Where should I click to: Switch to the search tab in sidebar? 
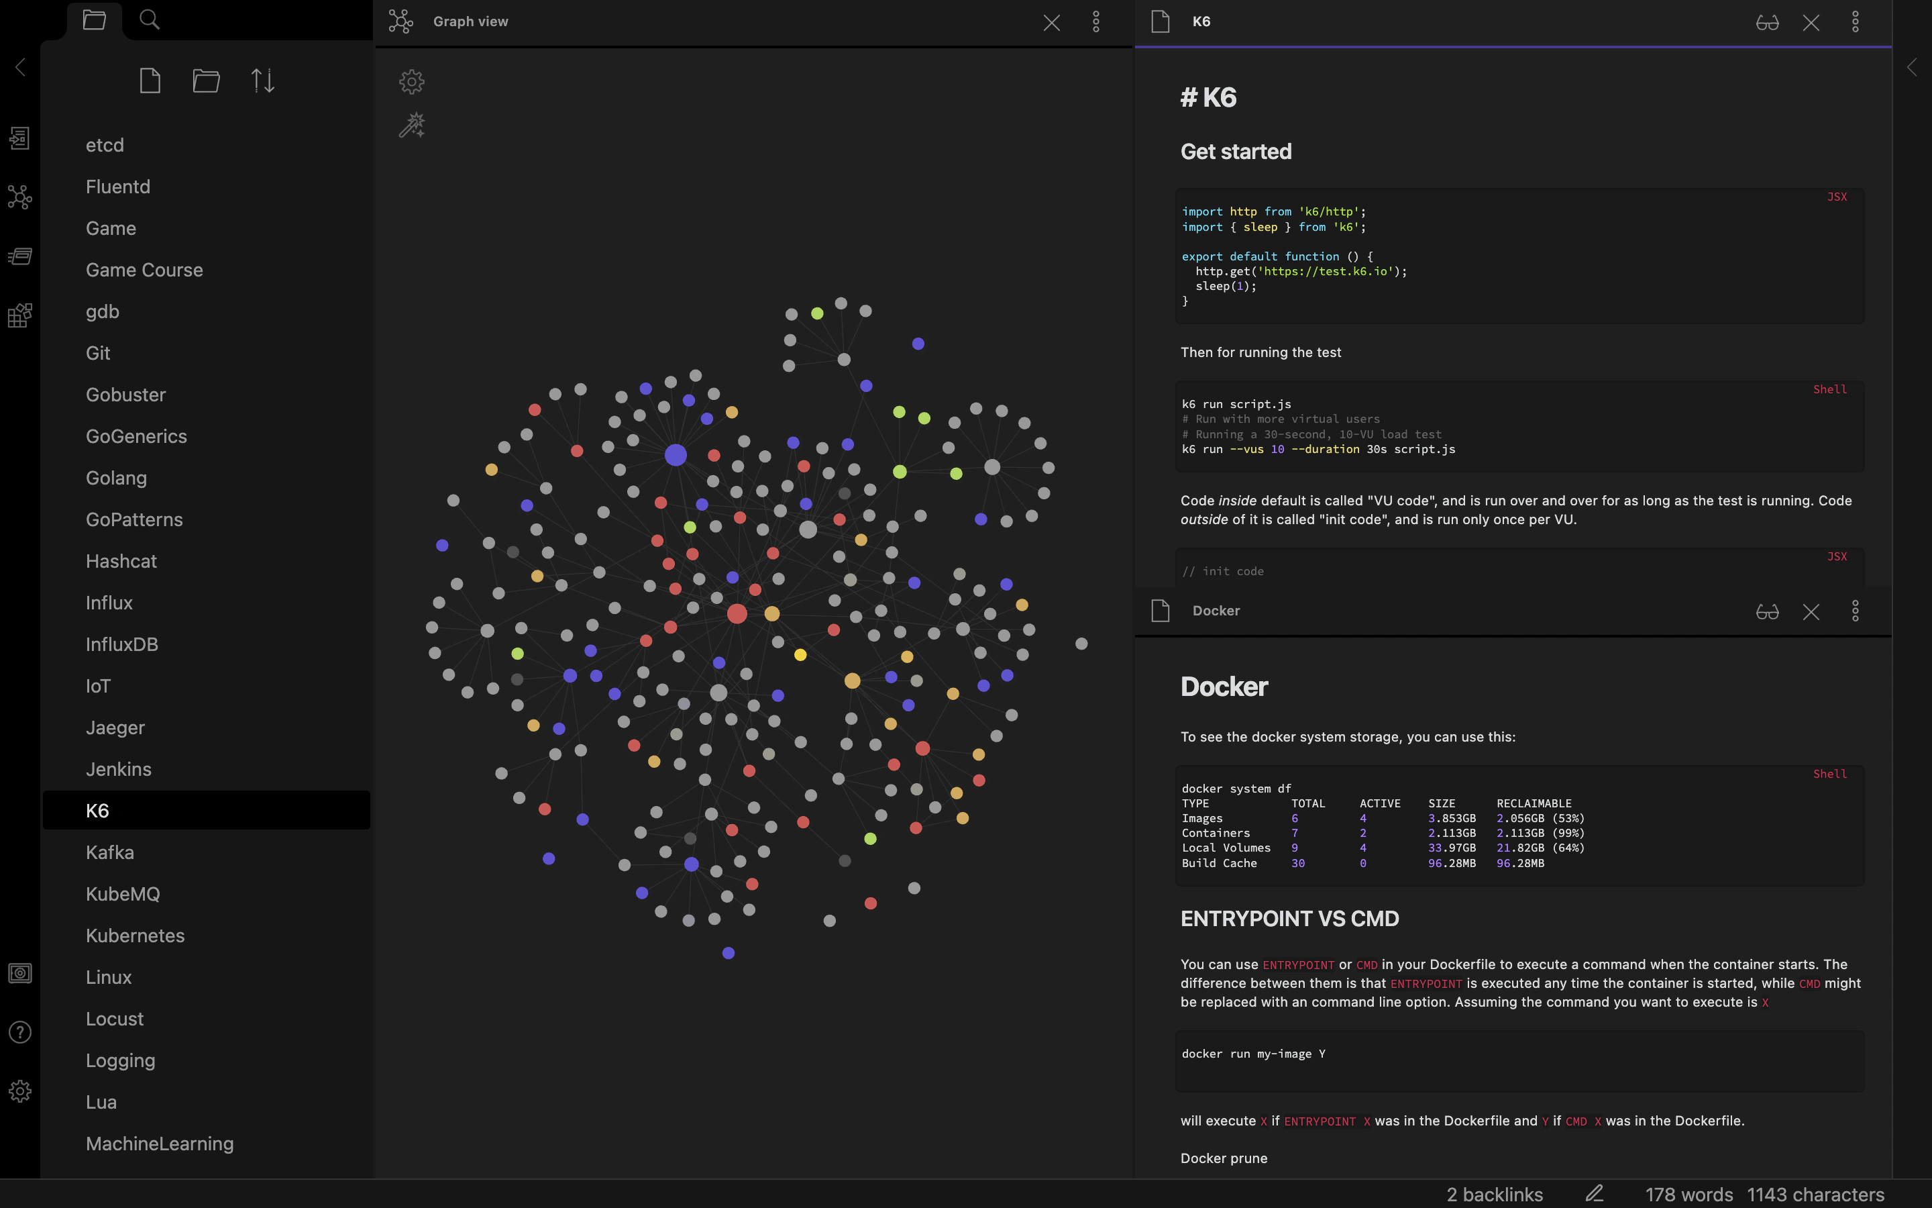150,20
